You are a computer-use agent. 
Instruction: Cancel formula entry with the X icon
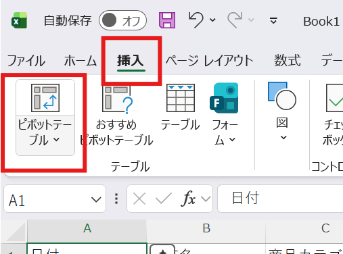pos(139,199)
